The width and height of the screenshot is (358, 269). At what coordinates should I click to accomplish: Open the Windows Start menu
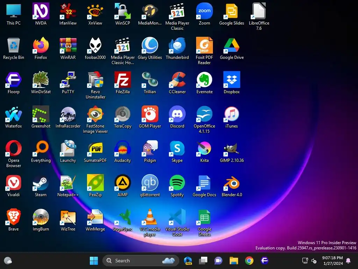tap(94, 261)
